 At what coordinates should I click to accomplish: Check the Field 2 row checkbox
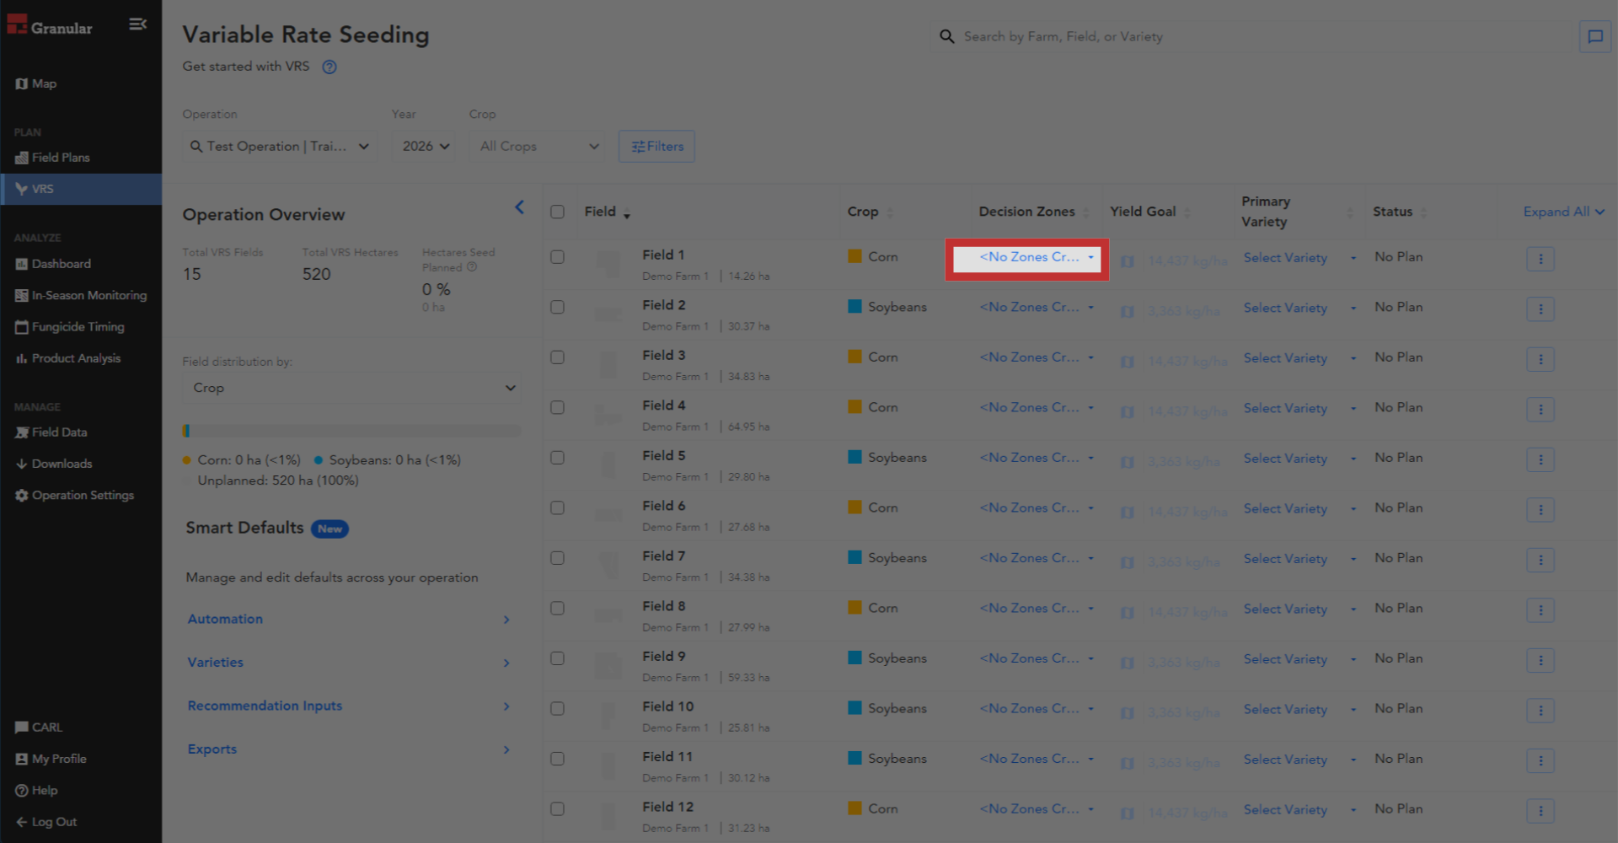coord(557,308)
